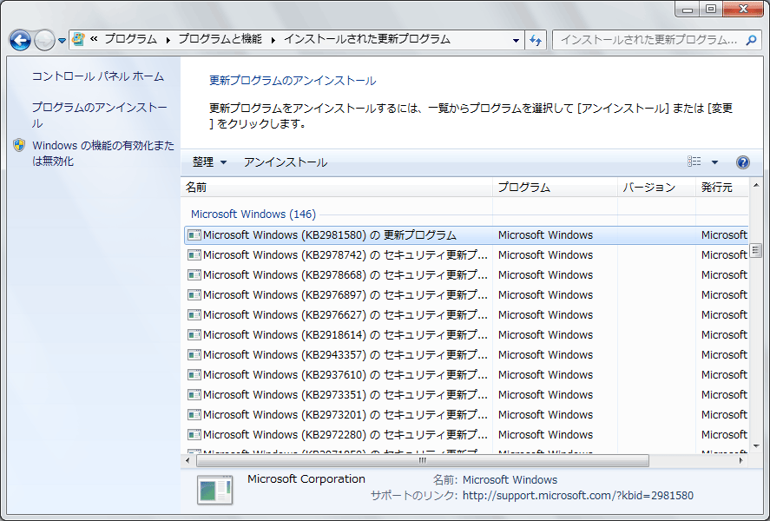Open the address bar history dropdown
This screenshot has width=770, height=521.
pyautogui.click(x=516, y=40)
